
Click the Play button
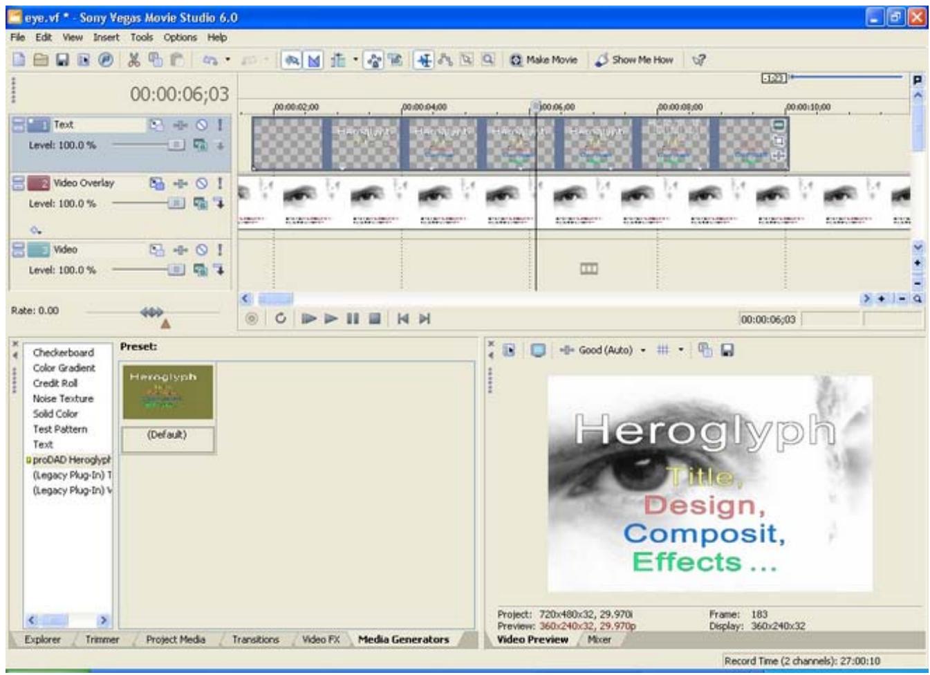tap(331, 319)
